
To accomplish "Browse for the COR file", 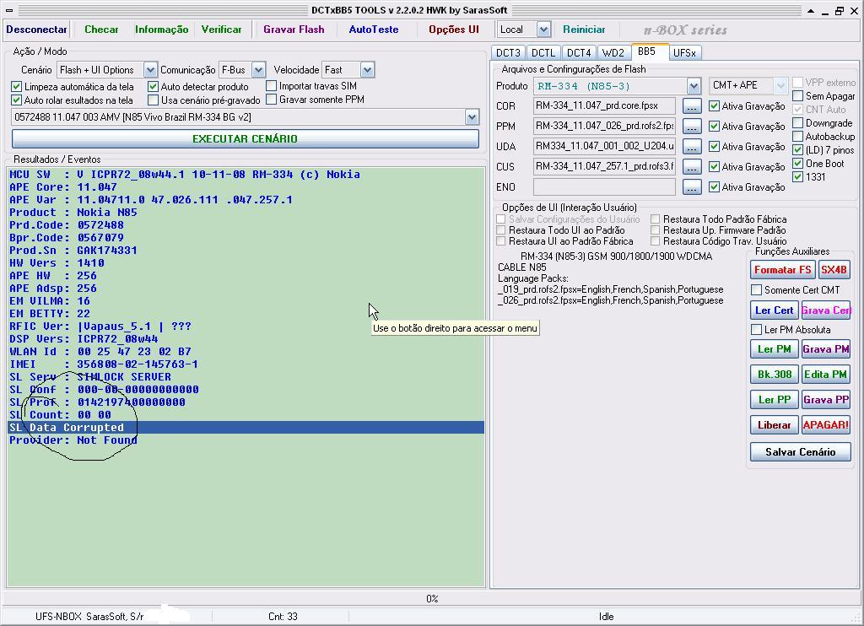I will point(692,105).
